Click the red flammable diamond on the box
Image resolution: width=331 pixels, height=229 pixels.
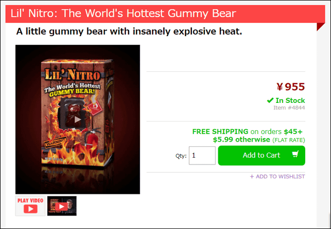click(x=95, y=108)
